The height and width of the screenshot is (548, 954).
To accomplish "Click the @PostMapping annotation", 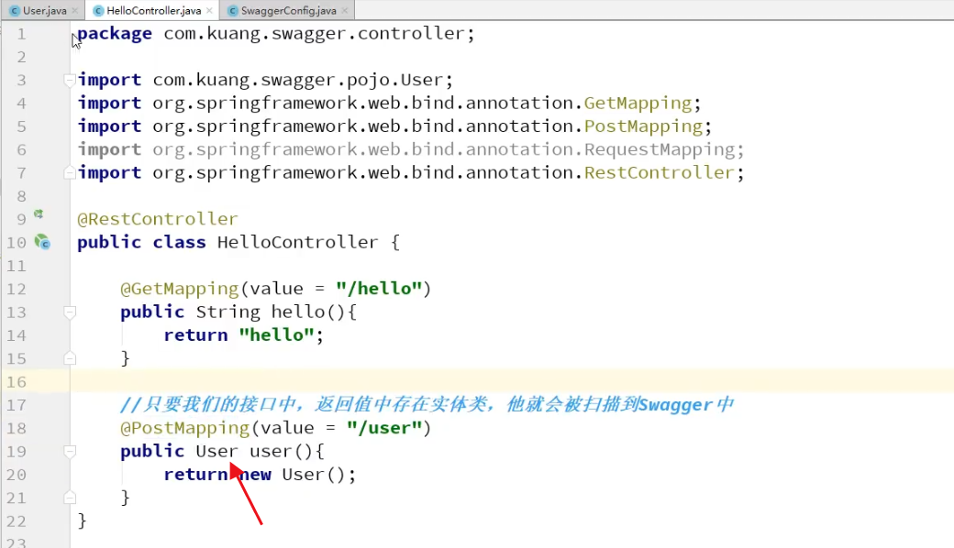I will click(x=185, y=428).
